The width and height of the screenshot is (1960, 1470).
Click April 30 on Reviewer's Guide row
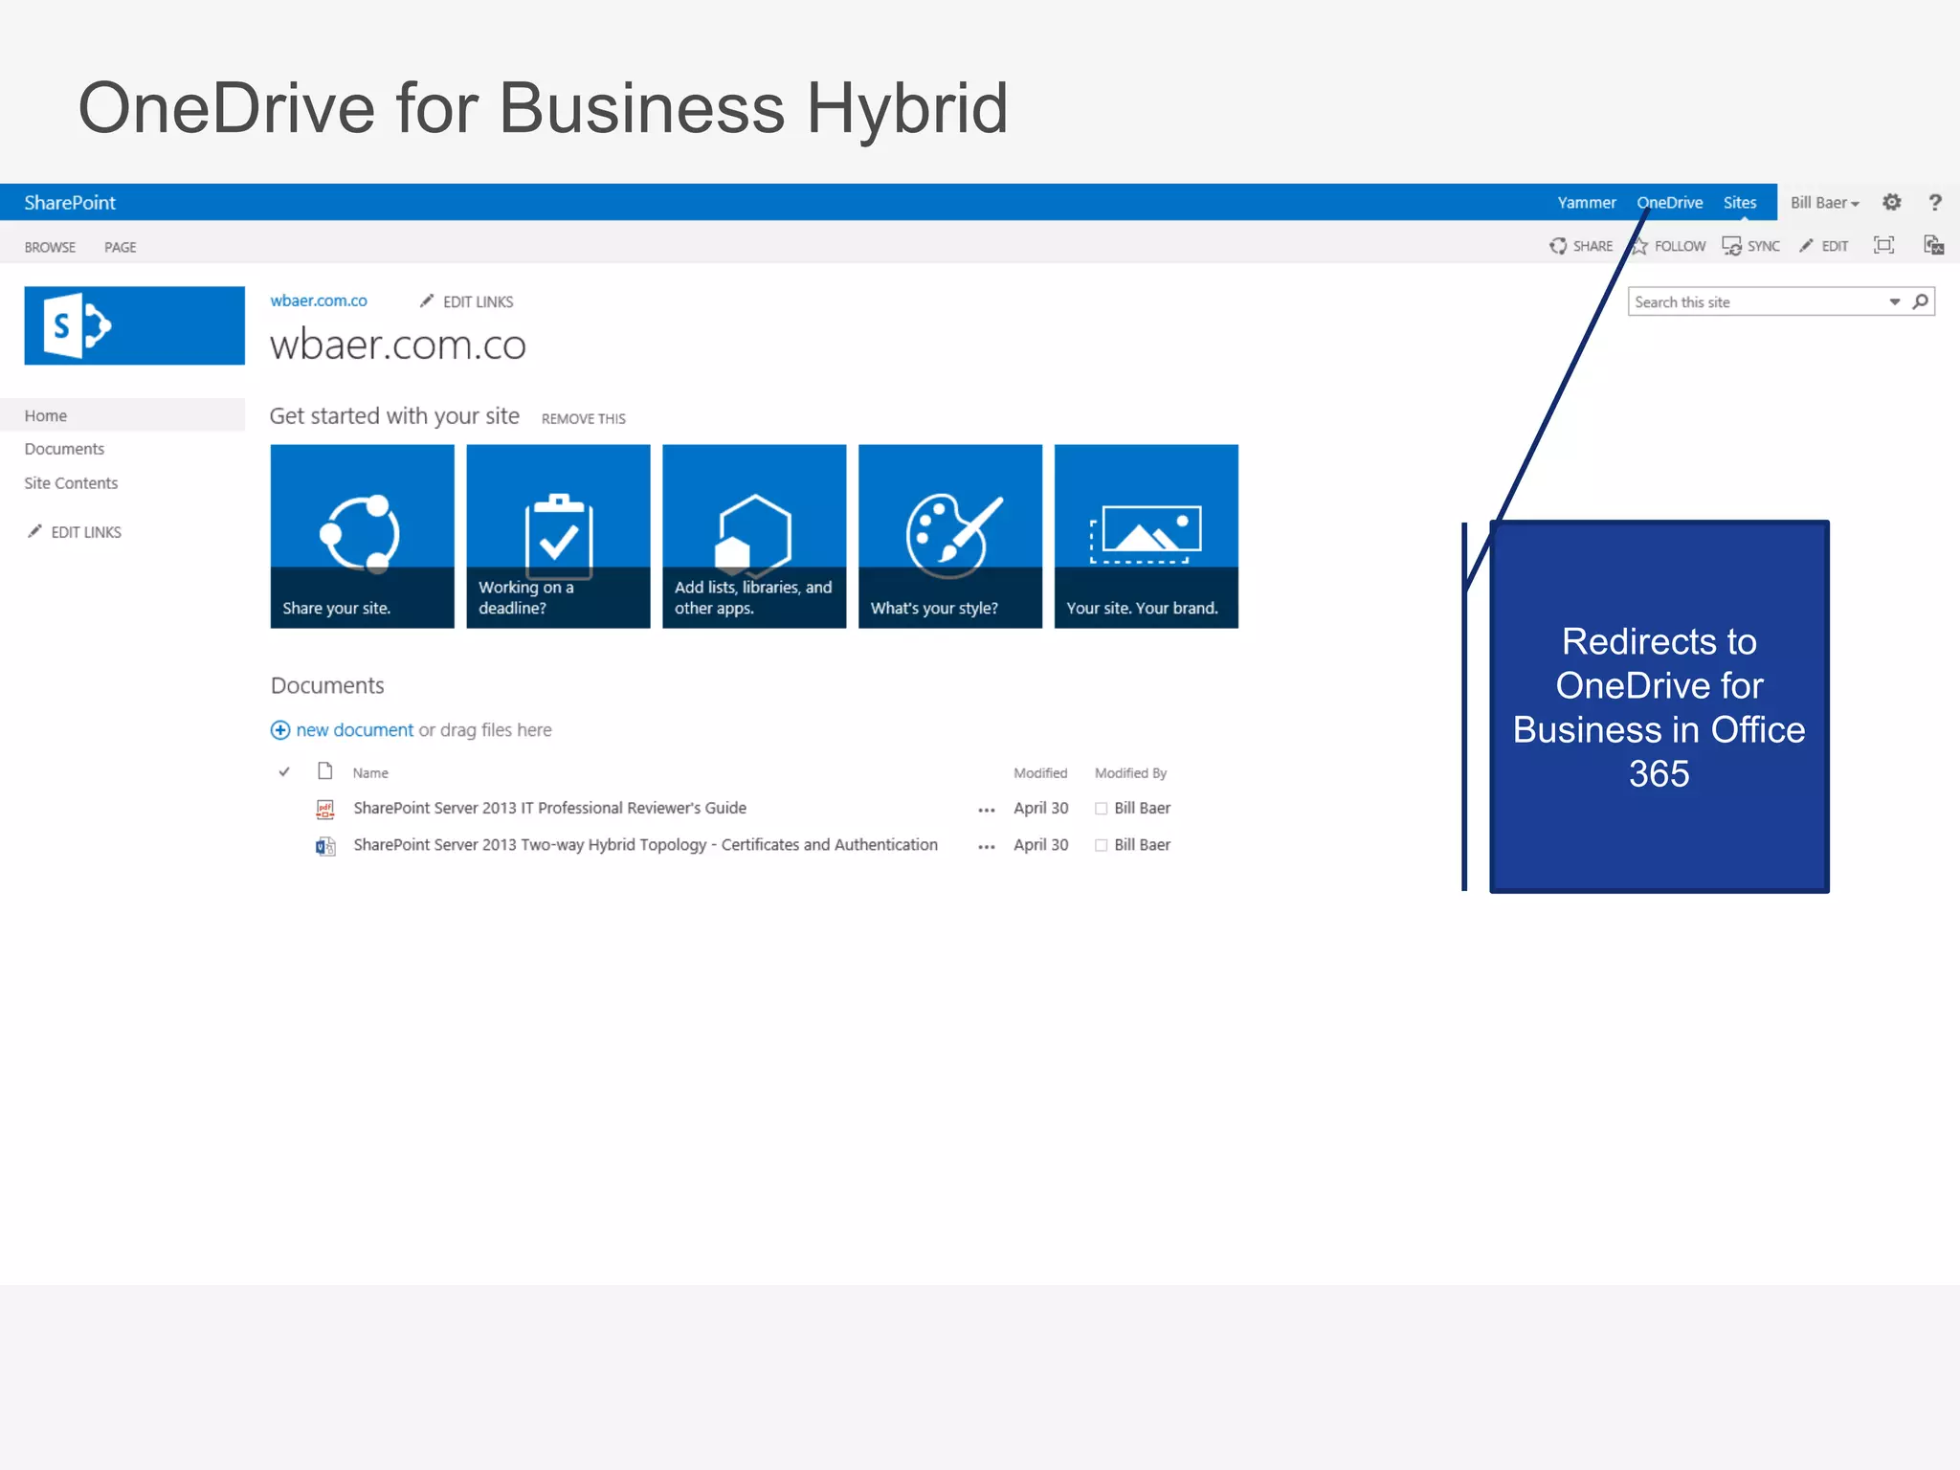coord(1040,808)
